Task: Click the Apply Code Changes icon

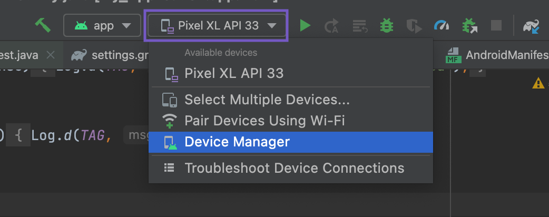Action: coord(360,25)
